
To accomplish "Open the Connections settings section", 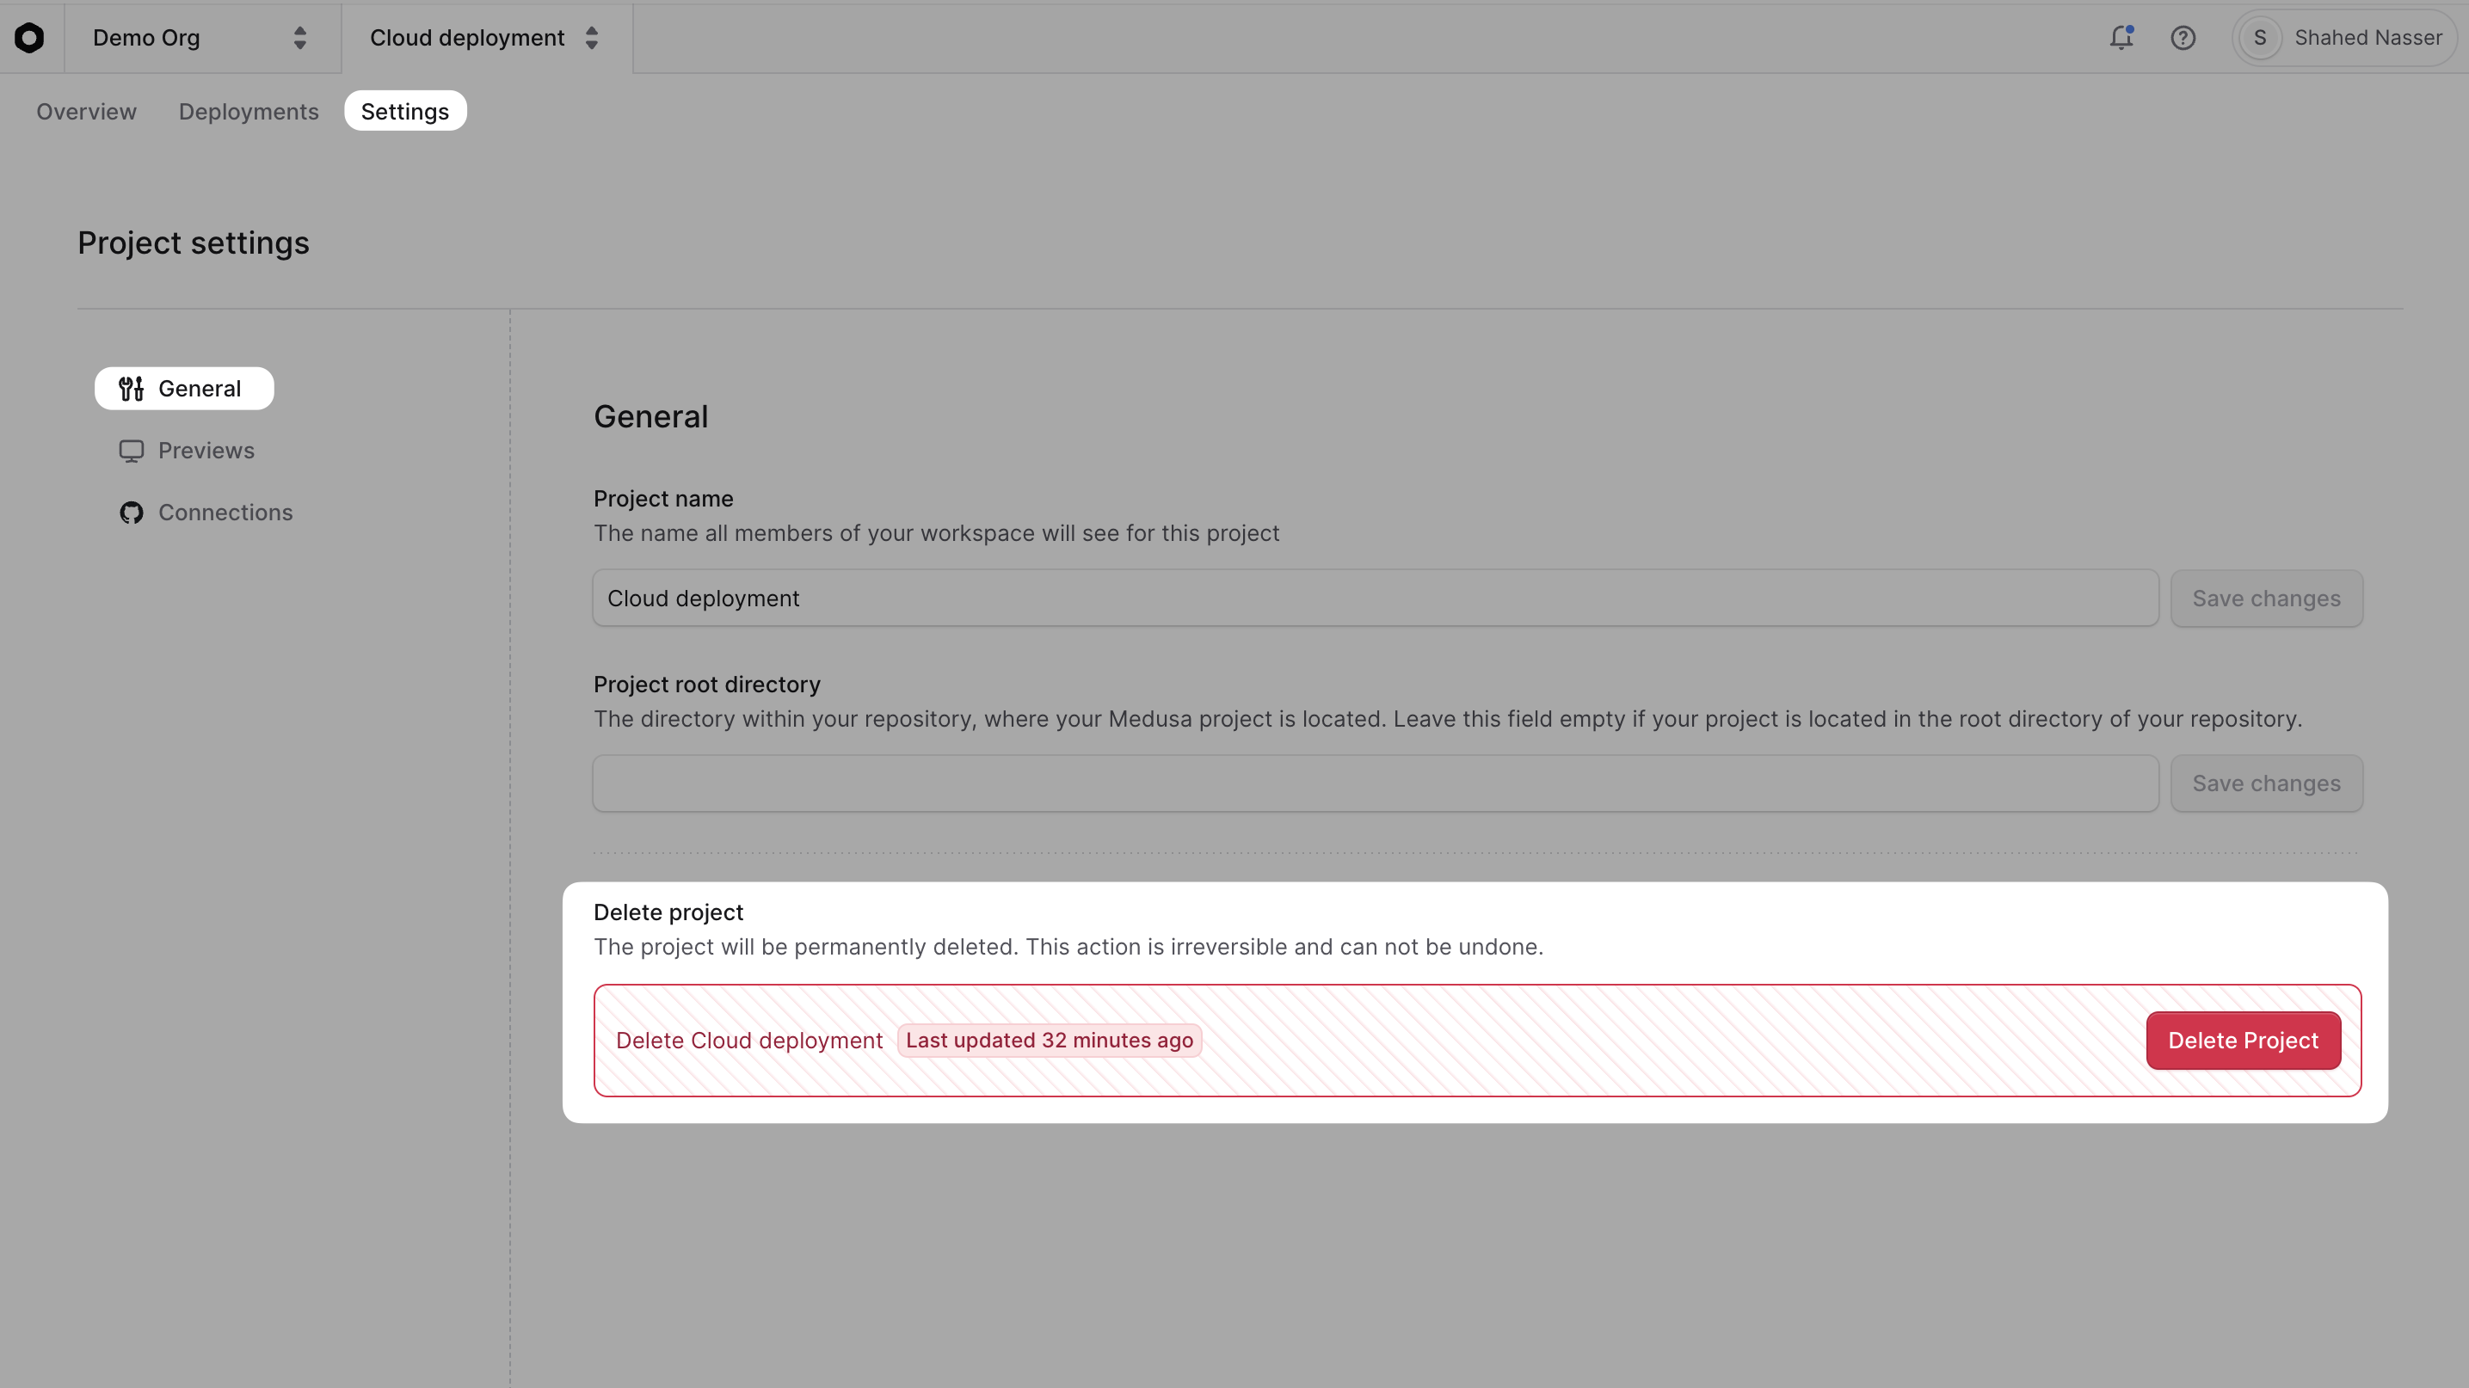I will coord(225,513).
